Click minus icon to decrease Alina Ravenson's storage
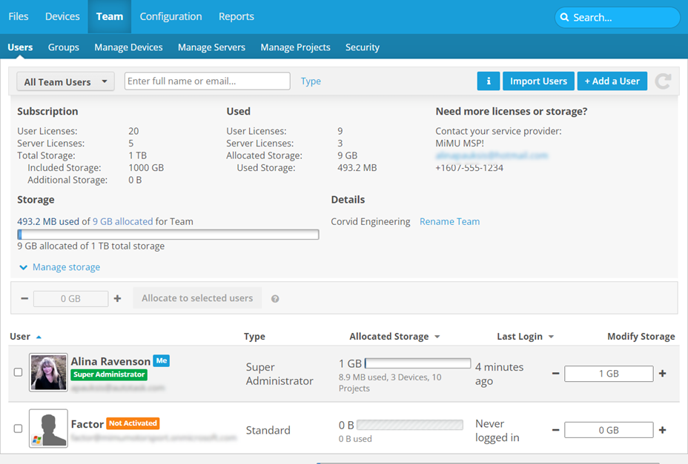Screen dimensions: 688x464 [555, 374]
